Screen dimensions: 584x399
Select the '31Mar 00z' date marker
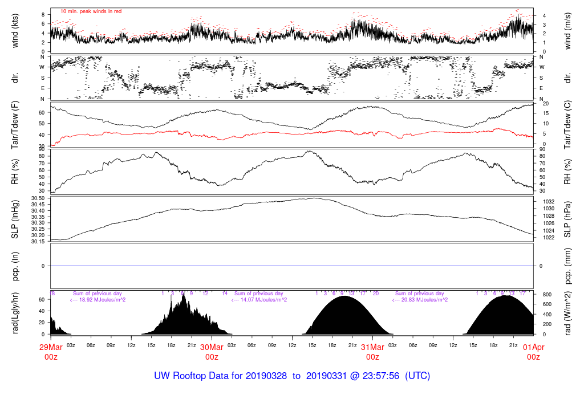pos(373,352)
